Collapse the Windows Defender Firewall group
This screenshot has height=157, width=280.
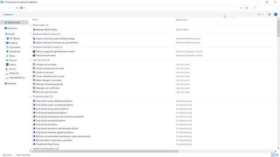[31, 47]
